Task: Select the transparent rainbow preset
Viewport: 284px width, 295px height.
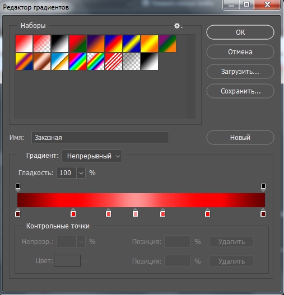Action: click(96, 62)
